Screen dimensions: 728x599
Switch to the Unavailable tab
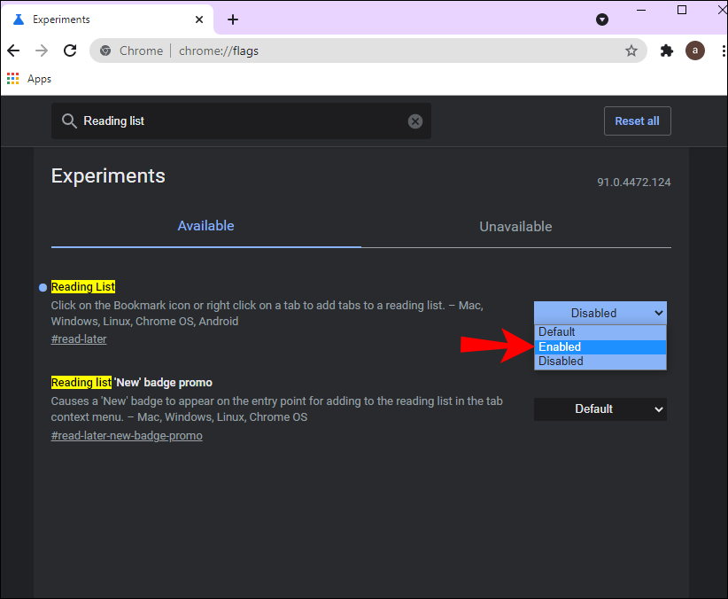pyautogui.click(x=515, y=227)
